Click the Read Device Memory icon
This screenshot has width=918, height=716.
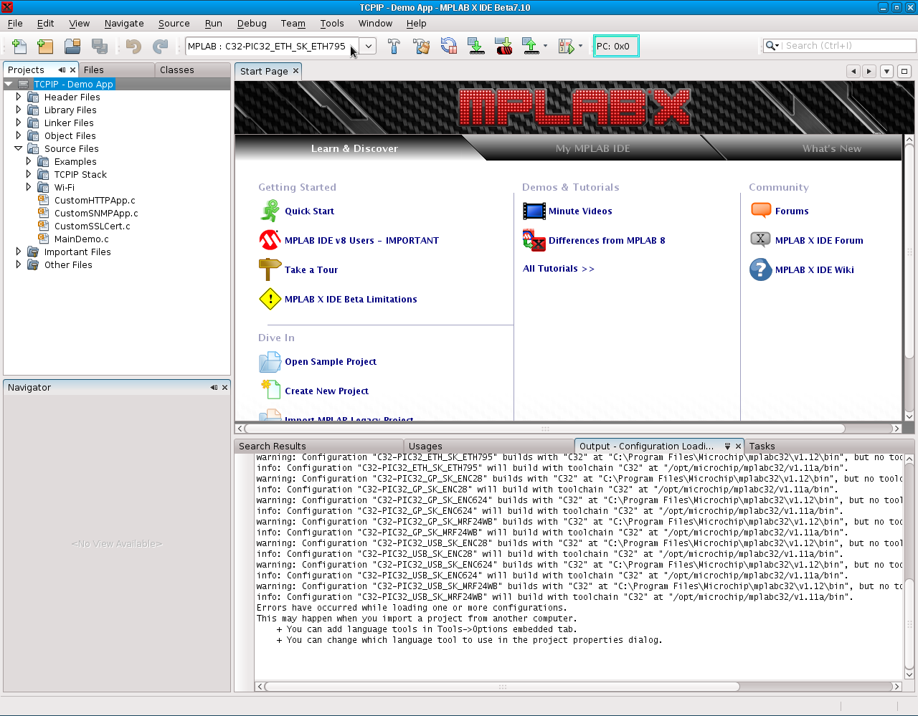point(531,47)
